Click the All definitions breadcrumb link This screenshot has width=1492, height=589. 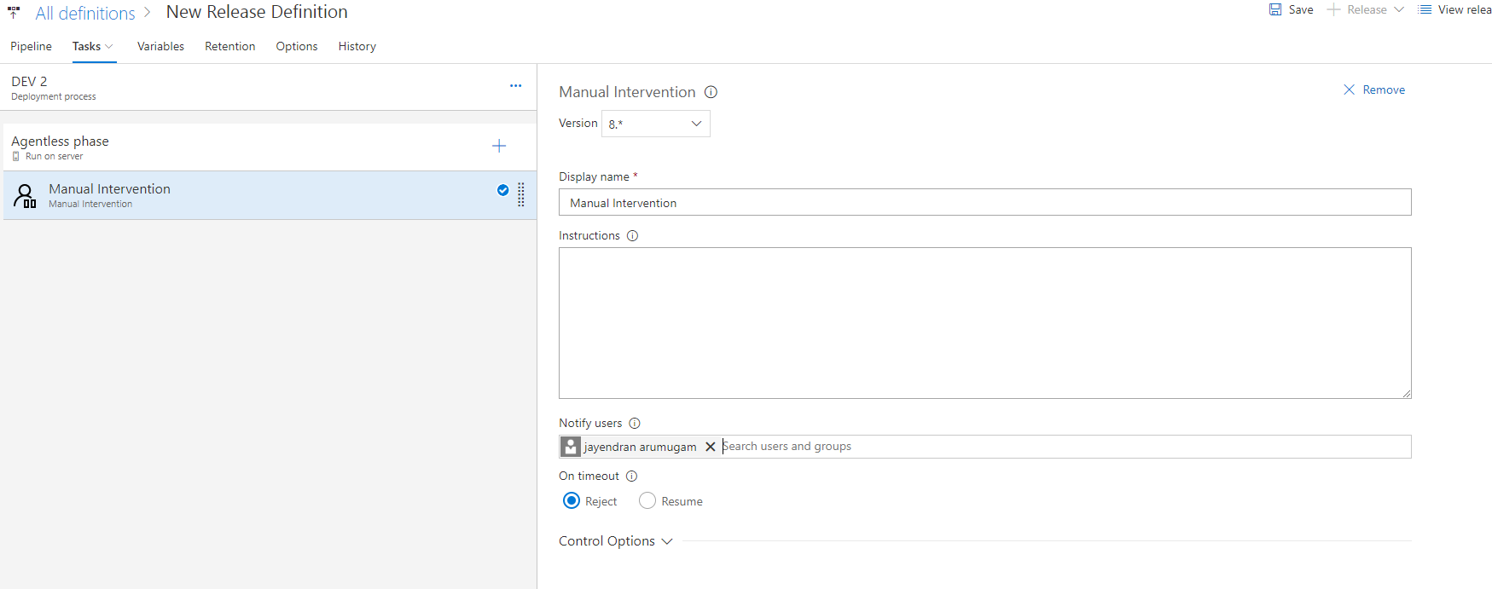(85, 13)
